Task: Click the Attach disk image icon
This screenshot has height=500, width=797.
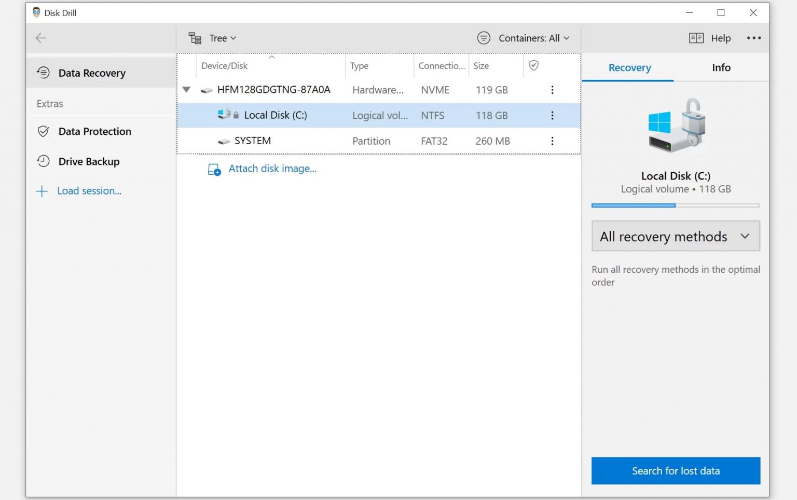Action: point(214,169)
